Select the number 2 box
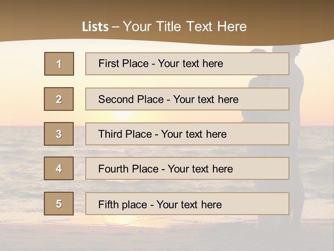Image resolution: width=334 pixels, height=251 pixels. (59, 99)
